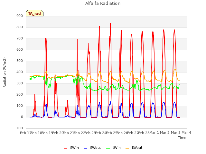Viewport: 206px width, 154px height.
Task: Toggle the LWin series in the legend
Action: click(113, 148)
